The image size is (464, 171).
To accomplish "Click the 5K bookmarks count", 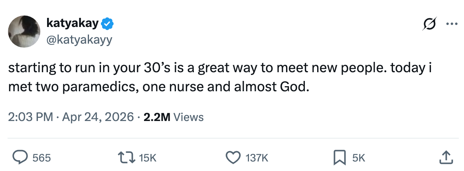I will click(359, 158).
